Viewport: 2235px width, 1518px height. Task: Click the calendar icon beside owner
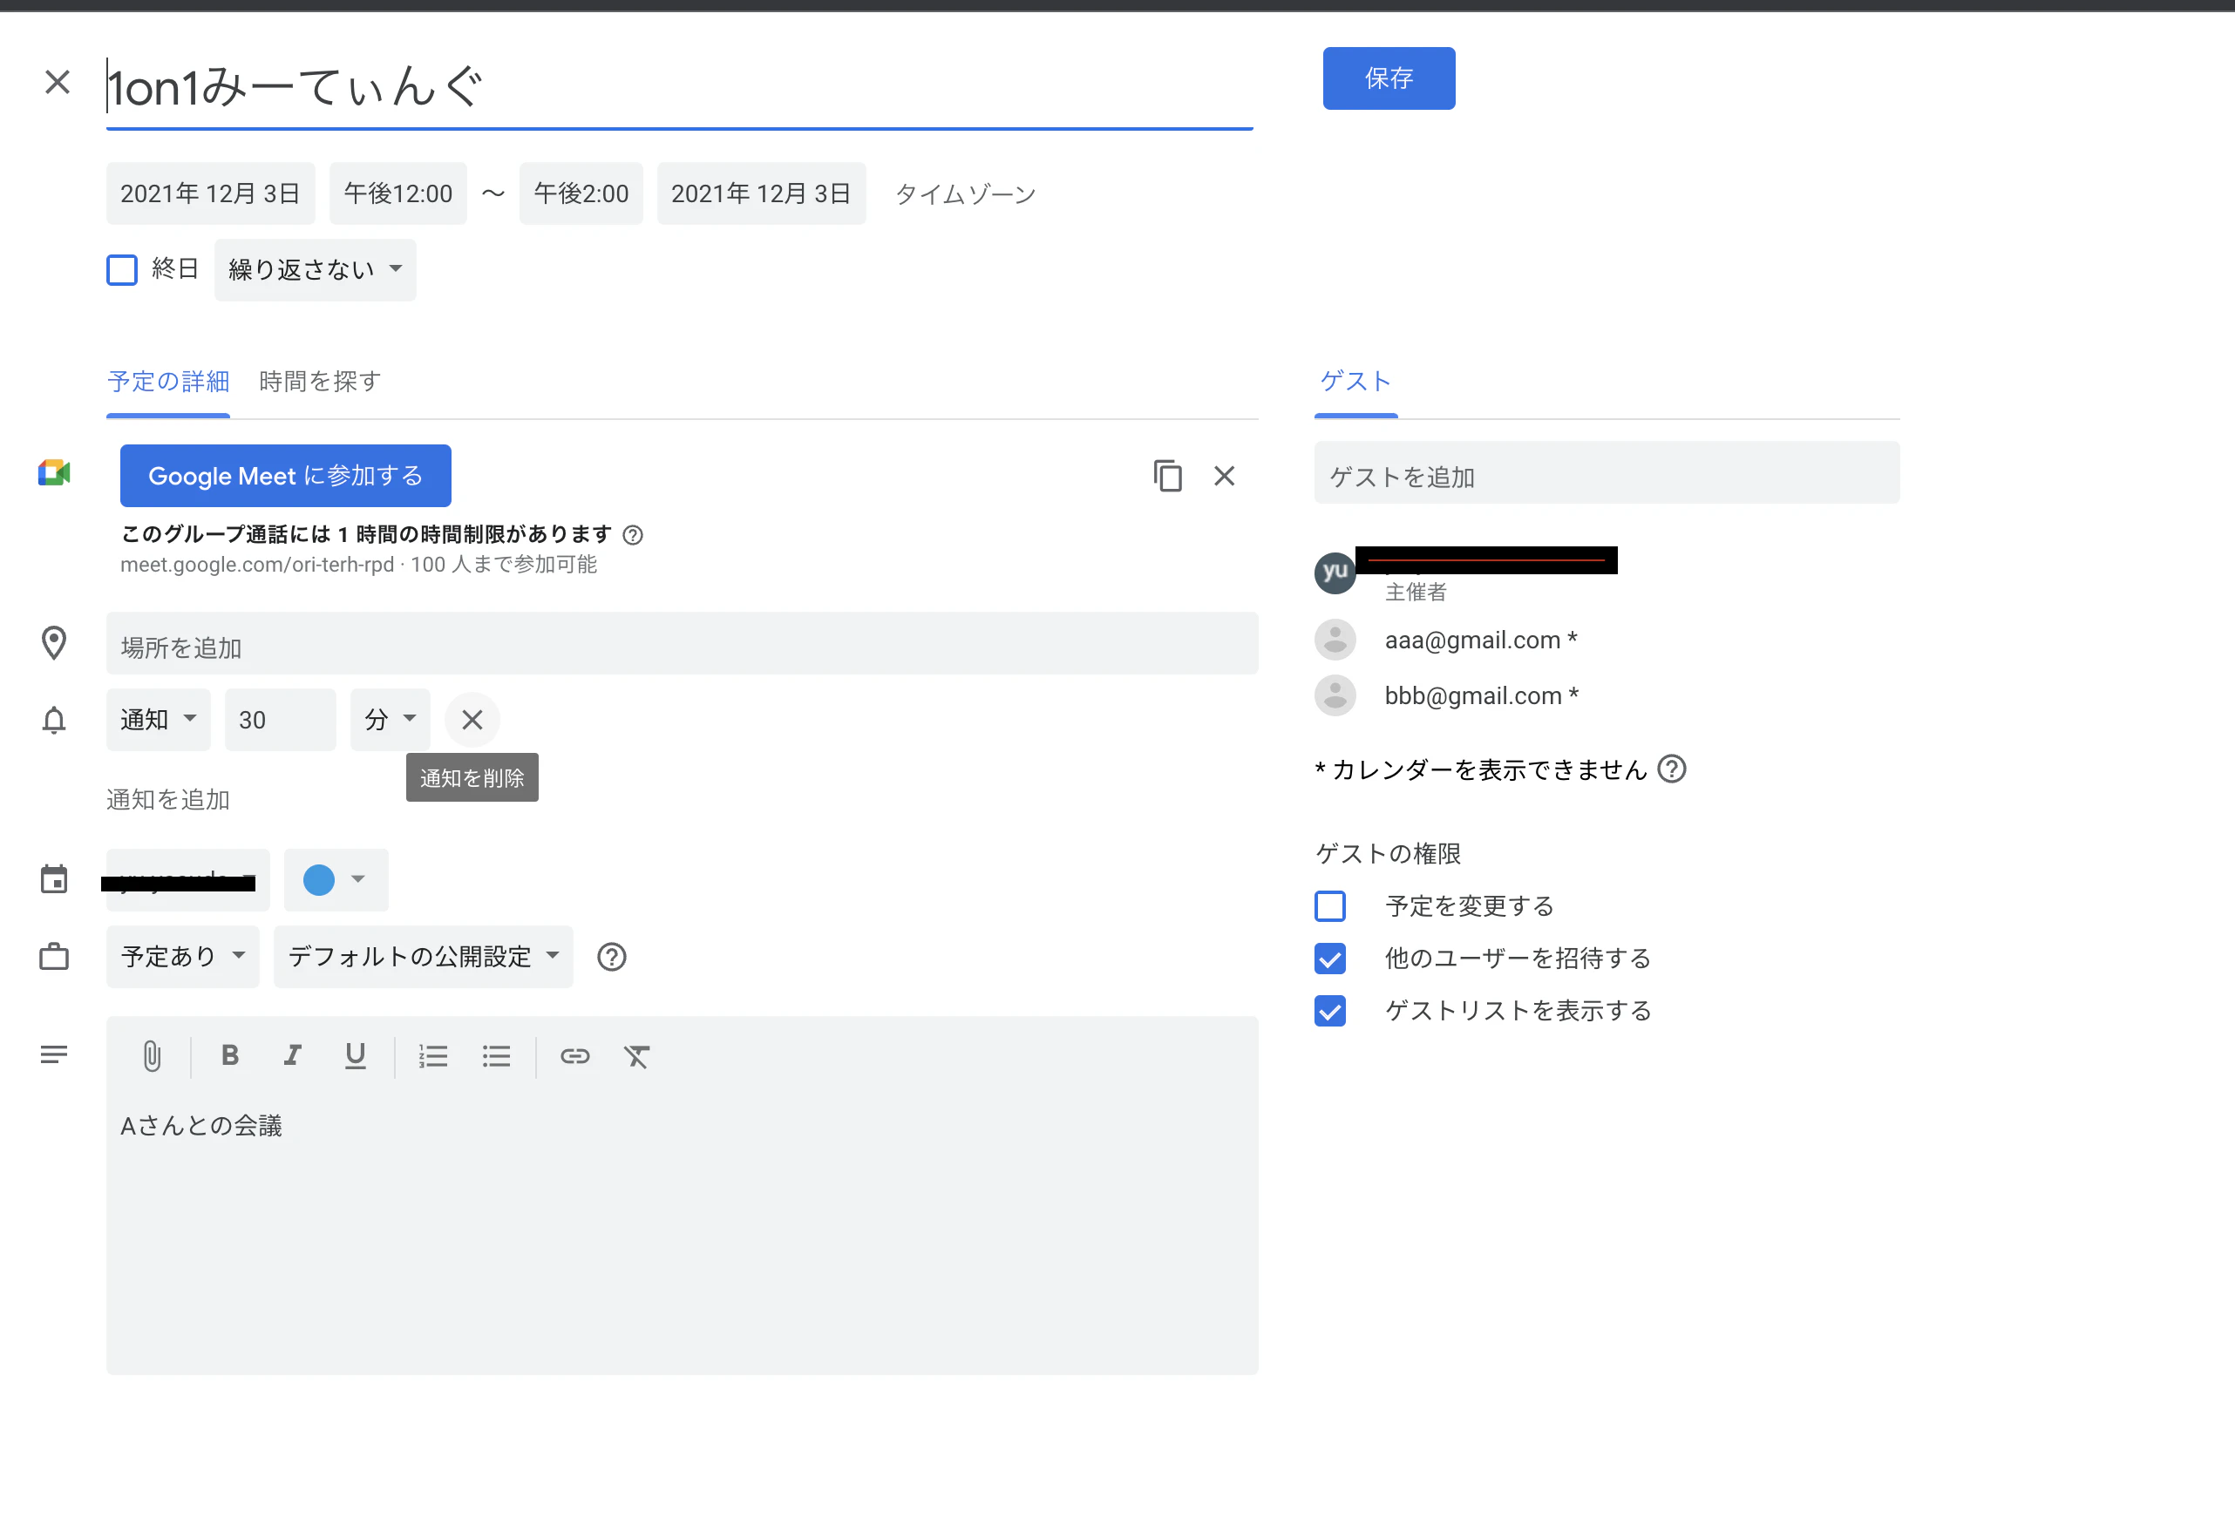tap(54, 878)
